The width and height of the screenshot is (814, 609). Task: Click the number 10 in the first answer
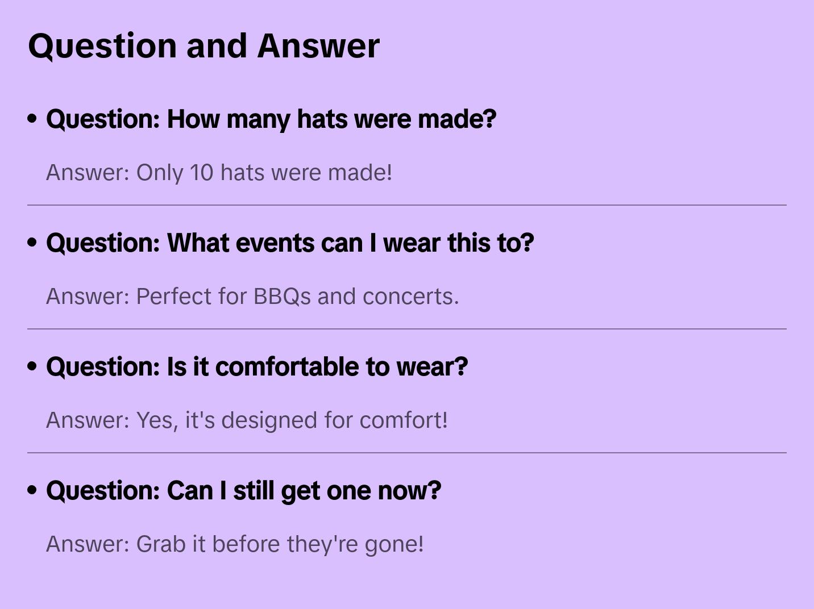coord(201,172)
